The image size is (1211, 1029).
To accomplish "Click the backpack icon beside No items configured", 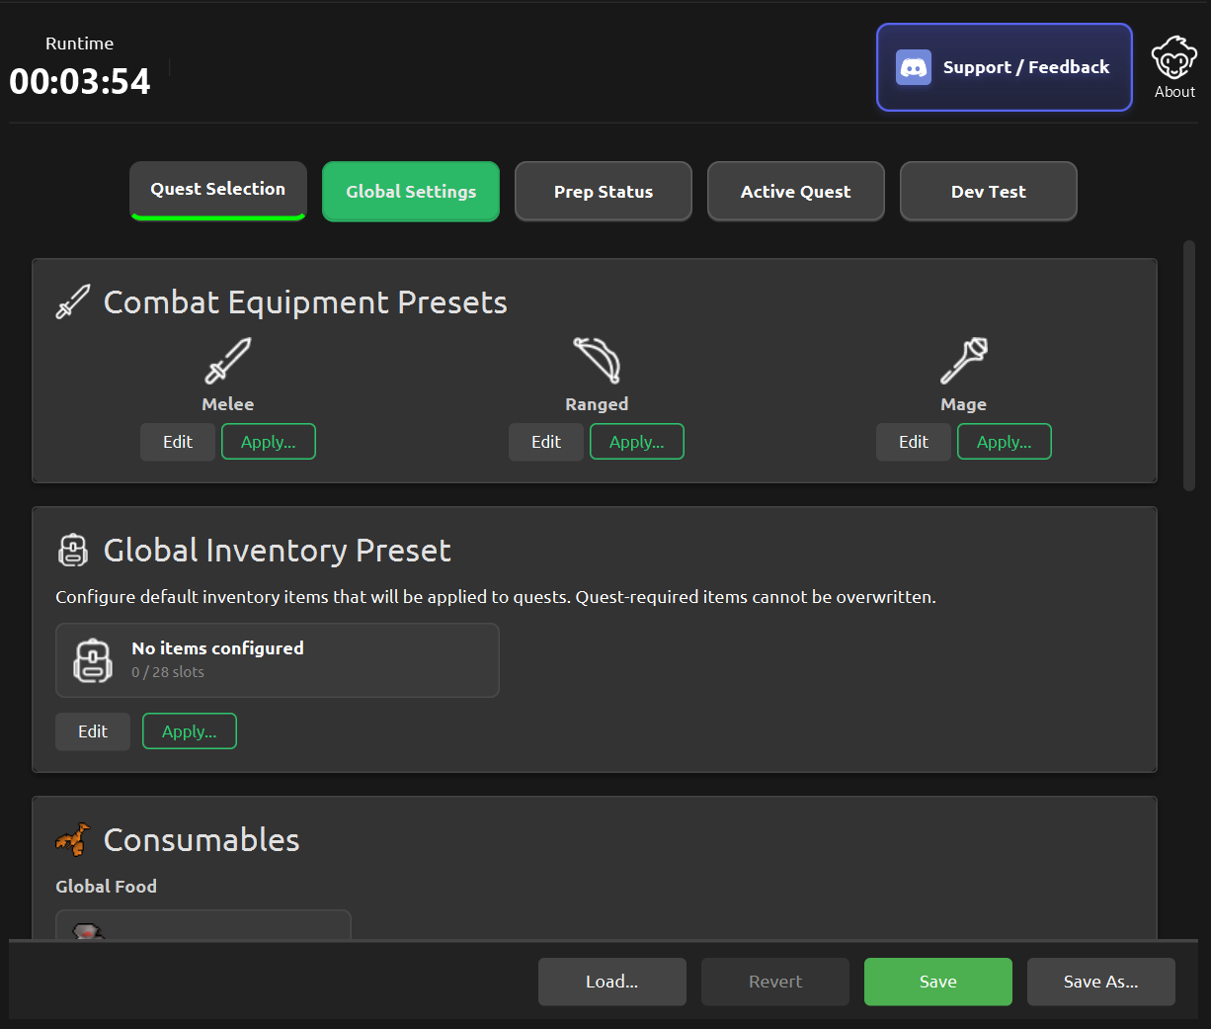I will (93, 660).
